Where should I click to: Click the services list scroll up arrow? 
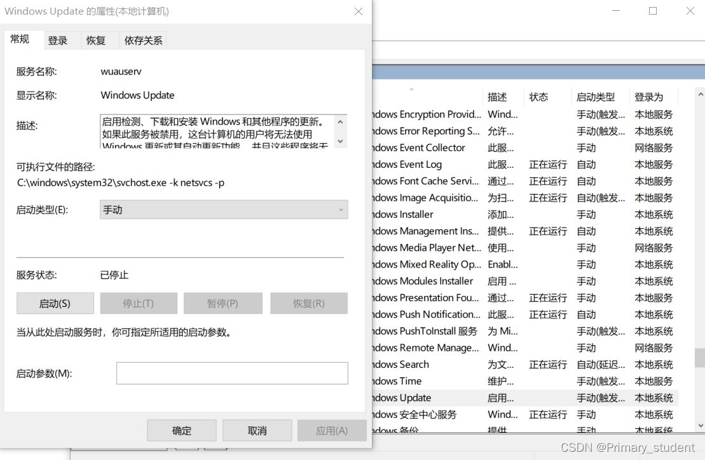(x=700, y=94)
